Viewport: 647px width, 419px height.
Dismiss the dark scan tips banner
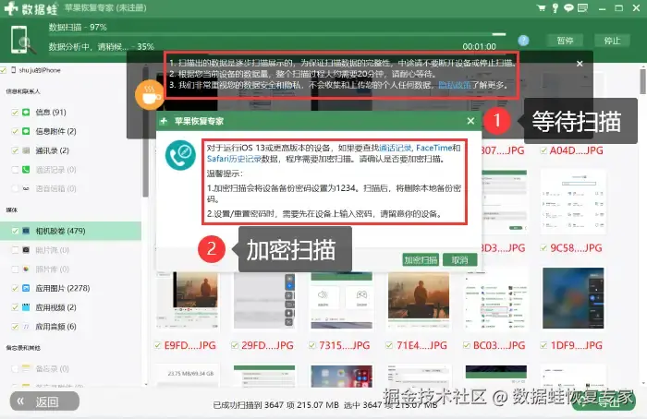coord(580,64)
